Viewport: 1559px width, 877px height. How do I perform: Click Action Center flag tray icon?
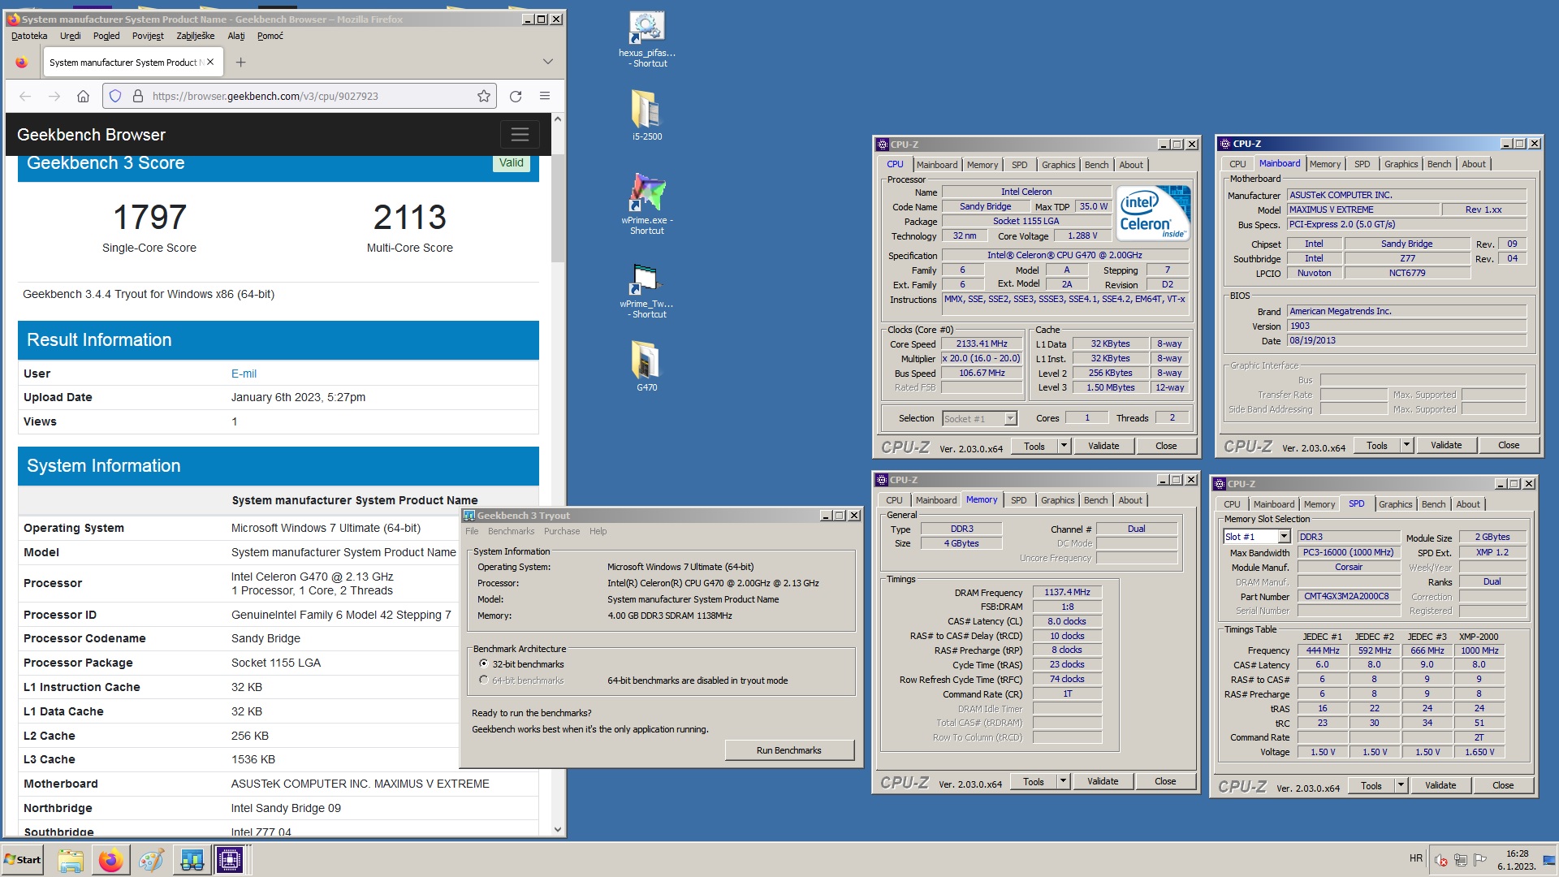point(1479,860)
